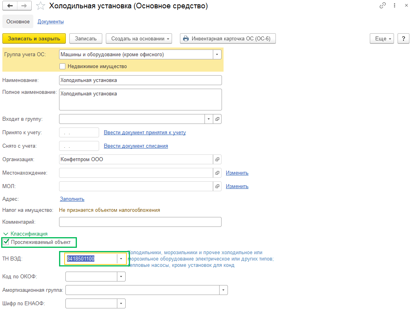Copy link to this object via chain icon
Image resolution: width=413 pixels, height=310 pixels.
[382, 5]
